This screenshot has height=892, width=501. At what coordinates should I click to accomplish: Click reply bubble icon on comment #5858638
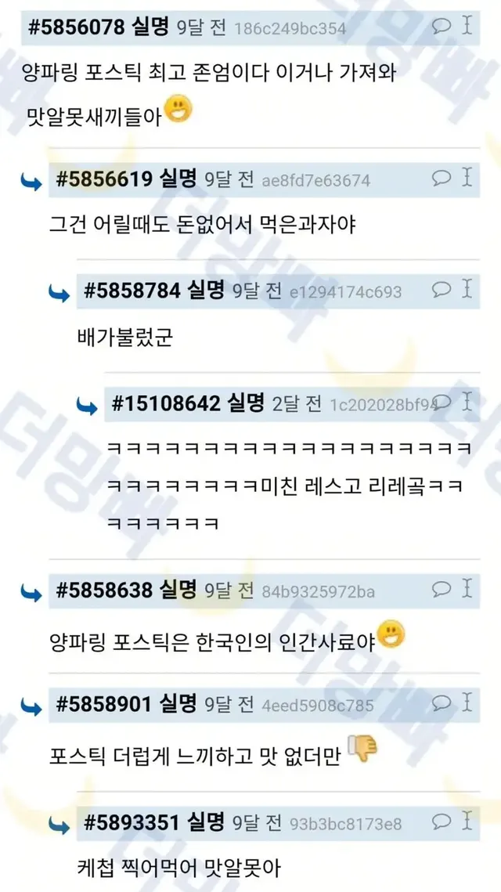(x=442, y=590)
